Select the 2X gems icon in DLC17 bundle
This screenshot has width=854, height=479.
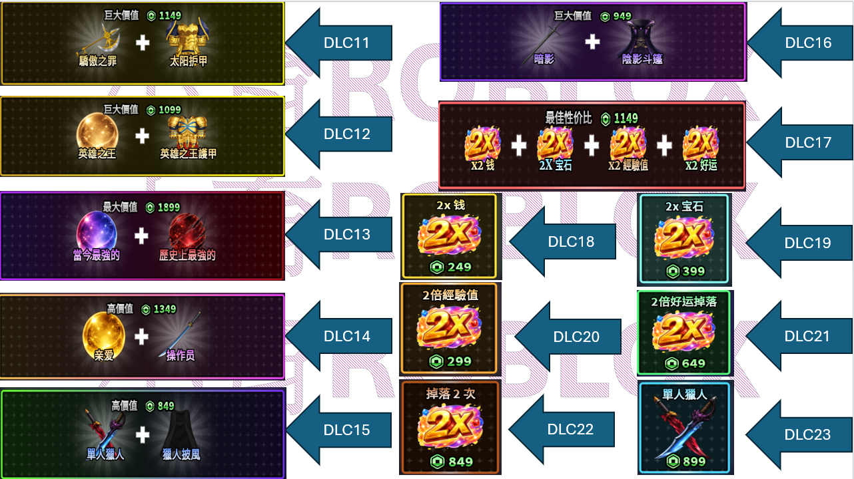pos(555,142)
